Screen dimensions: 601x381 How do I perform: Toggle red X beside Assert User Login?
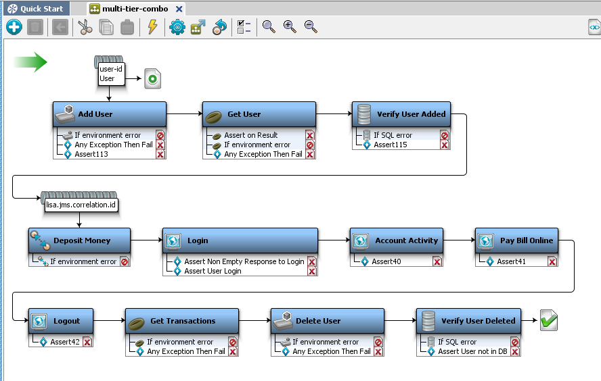[x=312, y=272]
